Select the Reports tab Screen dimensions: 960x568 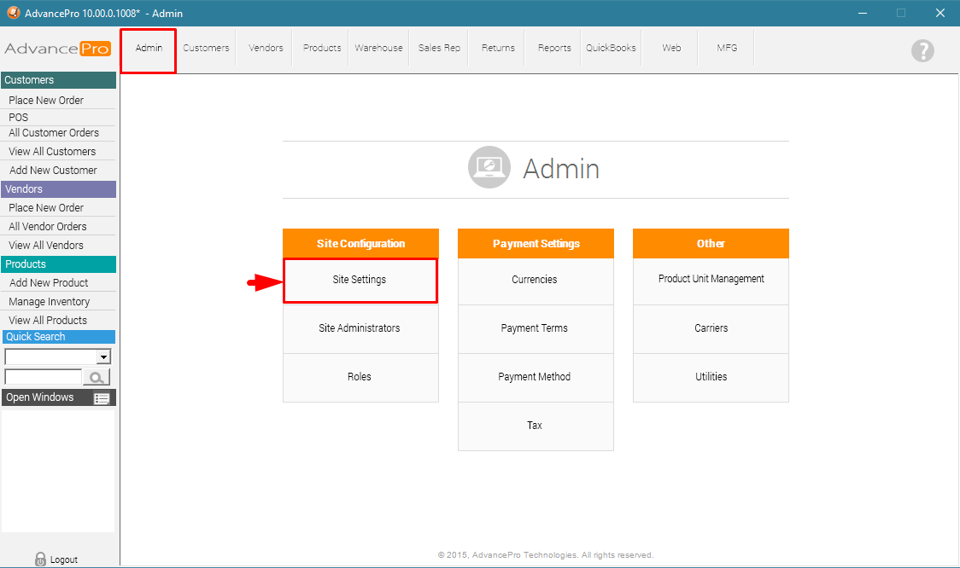pos(554,49)
